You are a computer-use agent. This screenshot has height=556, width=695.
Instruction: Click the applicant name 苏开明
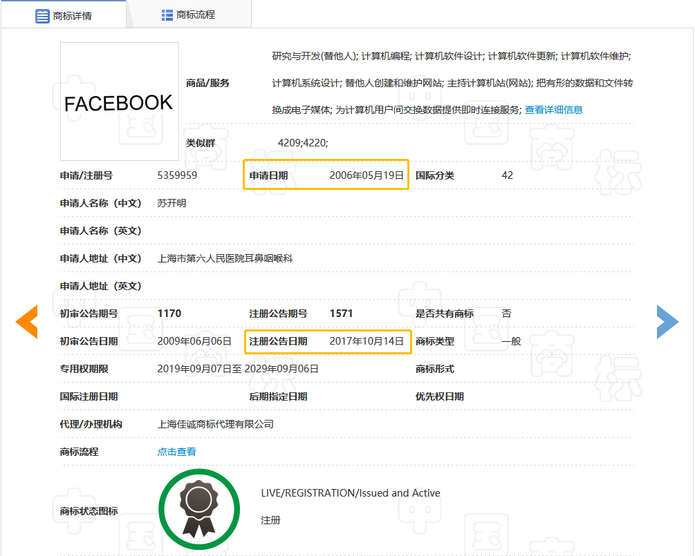(x=172, y=203)
